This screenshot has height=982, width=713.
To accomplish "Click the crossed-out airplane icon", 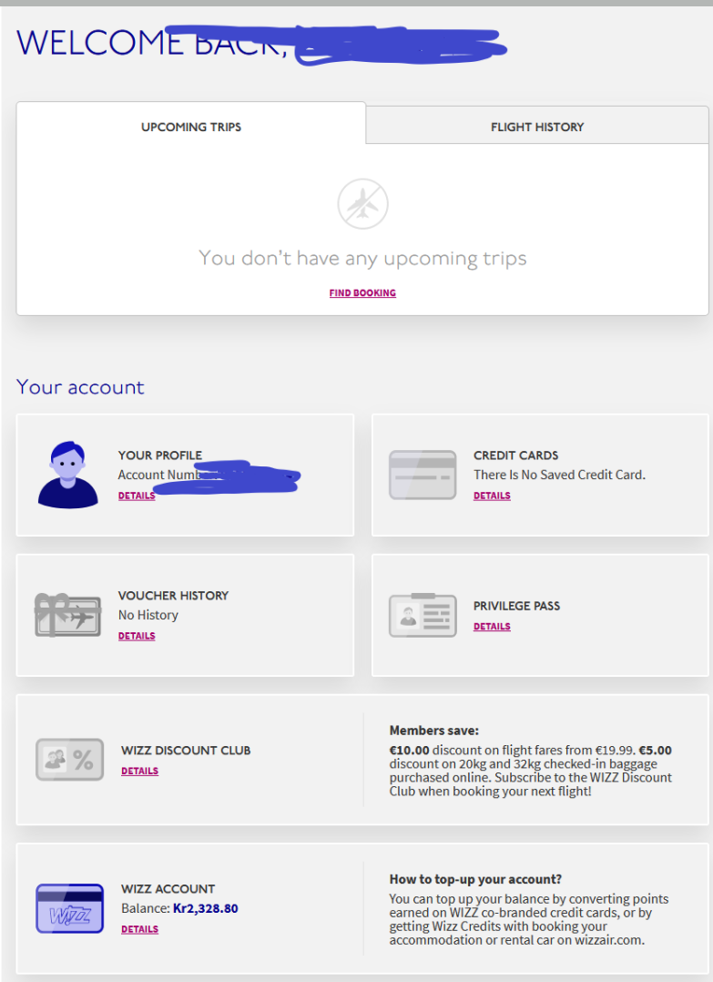I will point(362,204).
